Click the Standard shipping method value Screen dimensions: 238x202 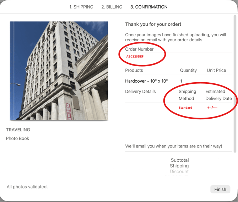(x=185, y=108)
